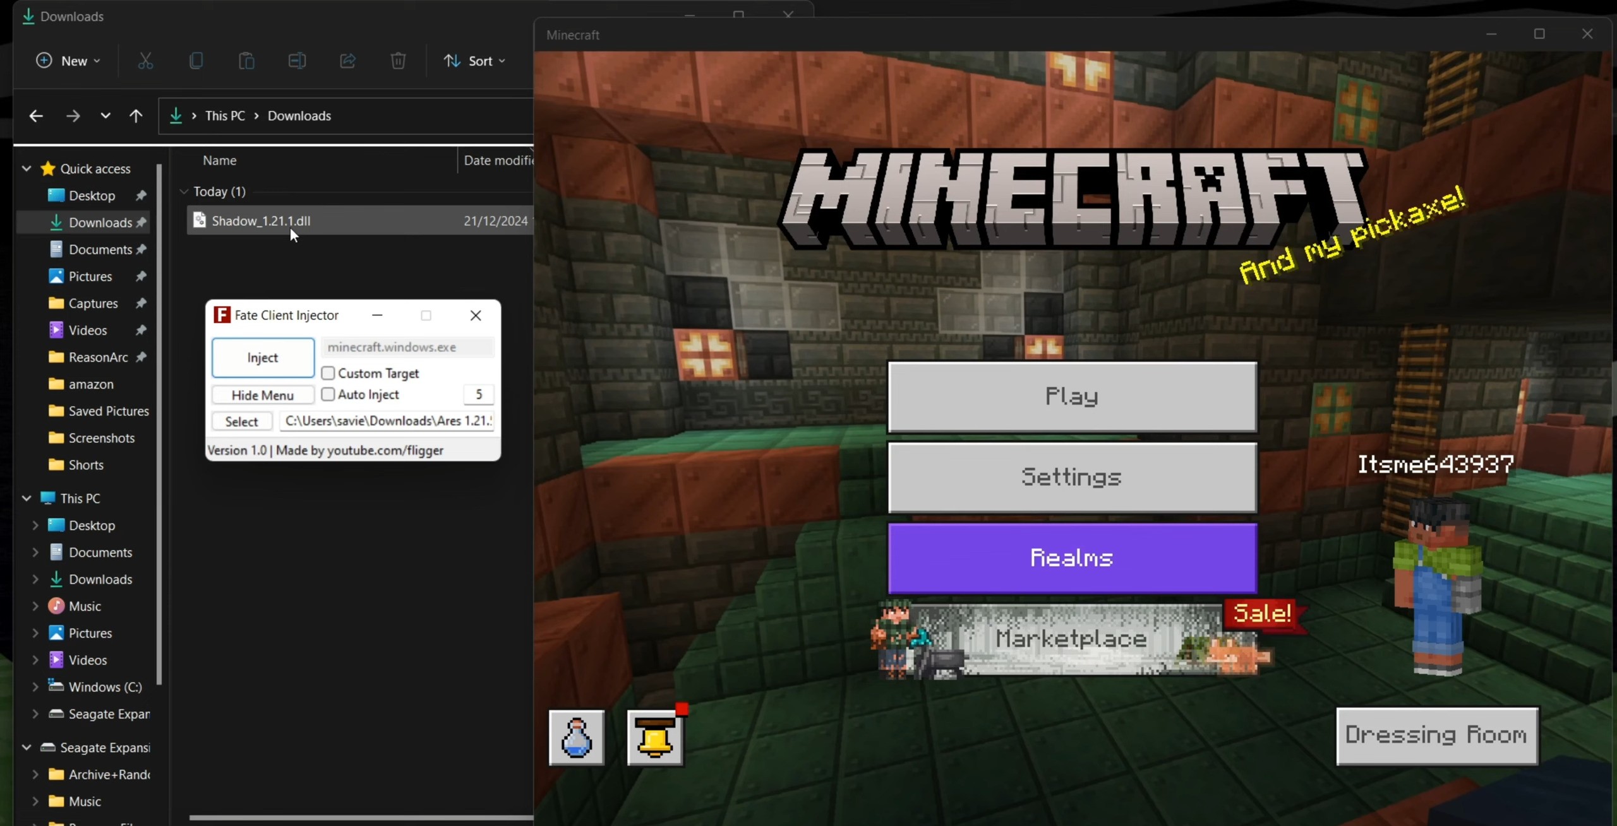Image resolution: width=1617 pixels, height=826 pixels.
Task: Collapse the Today (1) file group
Action: [184, 191]
